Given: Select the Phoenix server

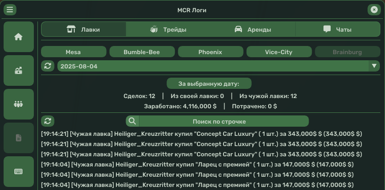Looking at the screenshot, I should tap(211, 52).
